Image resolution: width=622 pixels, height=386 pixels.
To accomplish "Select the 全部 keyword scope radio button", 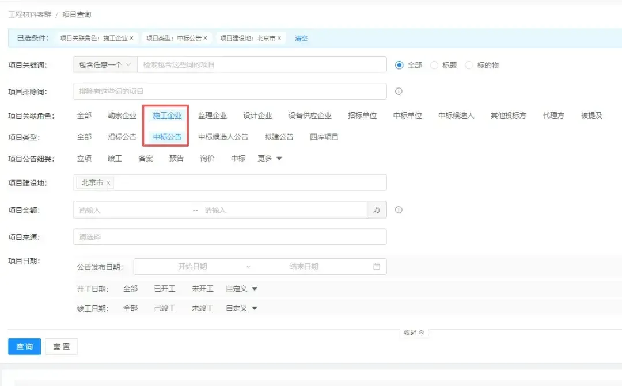I will click(399, 65).
